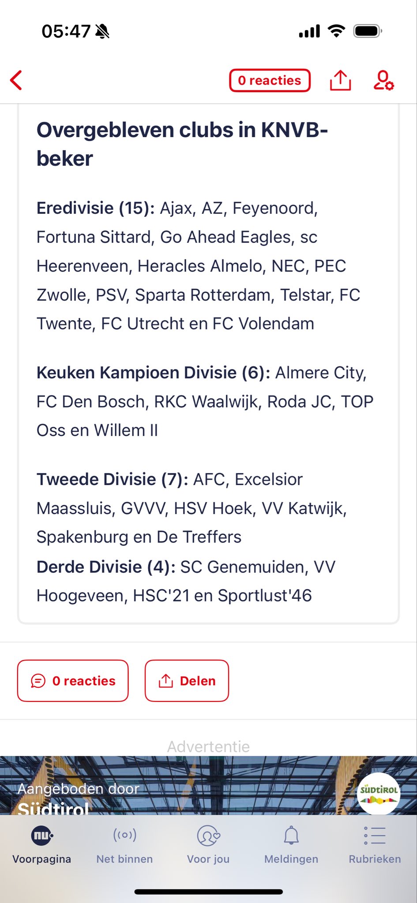417x903 pixels.
Task: Switch to the Voor jou tab label
Action: click(x=208, y=859)
